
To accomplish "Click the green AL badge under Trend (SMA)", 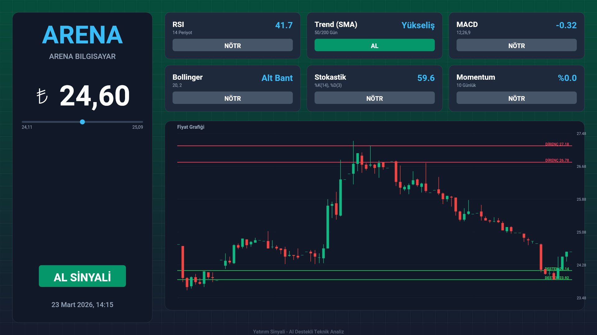I will pos(374,45).
